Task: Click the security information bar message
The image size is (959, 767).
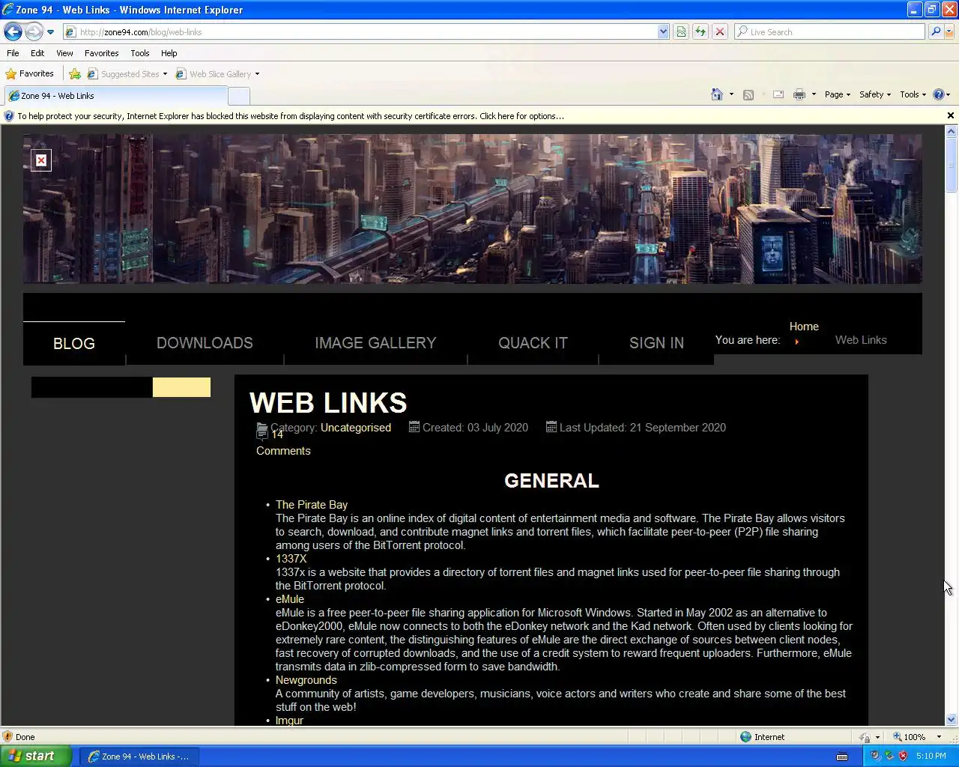Action: pos(291,116)
